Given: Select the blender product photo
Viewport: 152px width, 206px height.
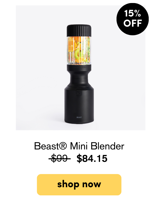Looking at the screenshot, I should (x=81, y=68).
